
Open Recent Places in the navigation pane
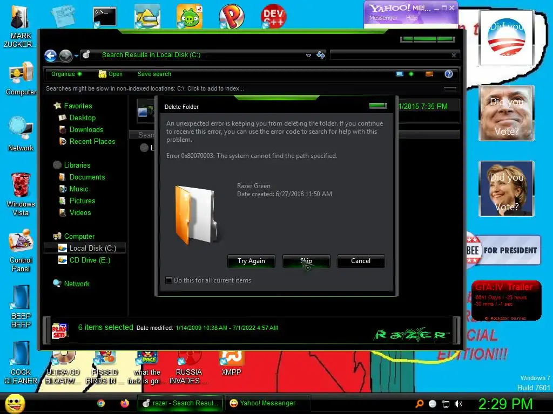pos(92,142)
